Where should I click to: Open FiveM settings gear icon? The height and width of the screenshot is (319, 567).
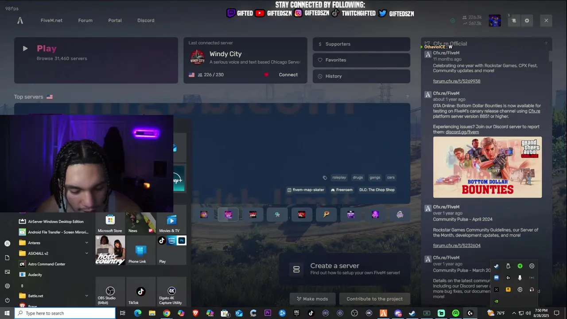point(527,20)
